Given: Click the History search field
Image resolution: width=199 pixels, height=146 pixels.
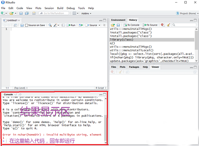Looking at the screenshot, I should tap(184, 25).
